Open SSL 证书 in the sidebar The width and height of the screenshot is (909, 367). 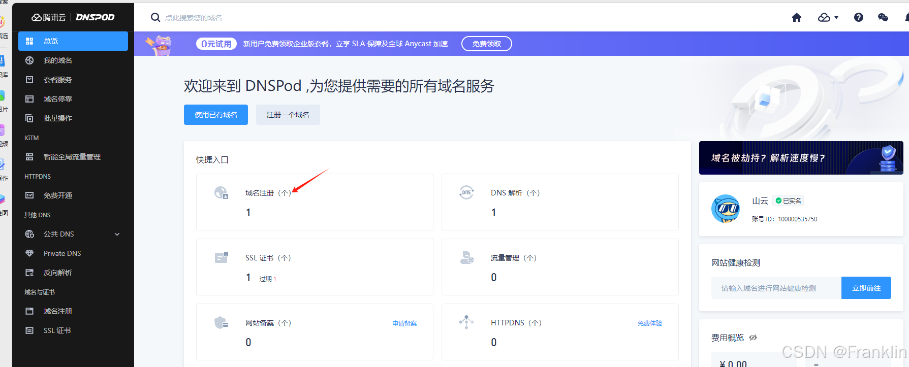pyautogui.click(x=73, y=330)
